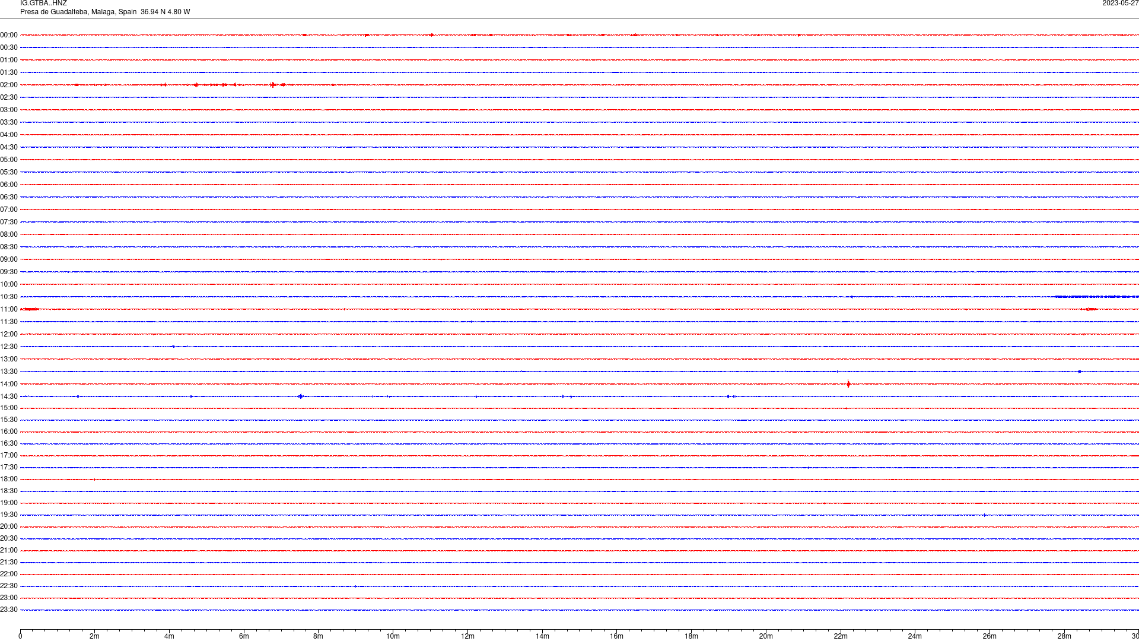Click the 12m tick label on the time axis
Screen dimensions: 1139x641
tap(467, 636)
